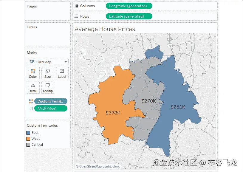Screen dimensions: 243x172
Task: Click label icon beside AVG(Price) pill
Action: tap(31, 109)
